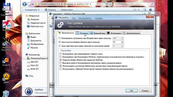
Task: Cancel settings with Отмена
Action: [145, 91]
